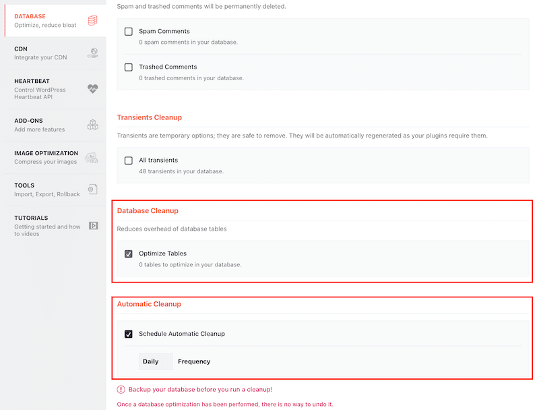Viewport: 539px width, 410px height.
Task: Click 'Import, Export, Rollback' subtitle
Action: pos(47,194)
